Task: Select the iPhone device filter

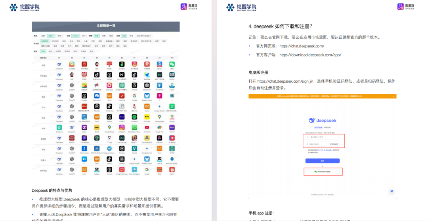Action: [75, 36]
